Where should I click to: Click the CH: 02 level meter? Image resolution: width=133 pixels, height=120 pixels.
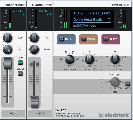pyautogui.click(x=36, y=19)
